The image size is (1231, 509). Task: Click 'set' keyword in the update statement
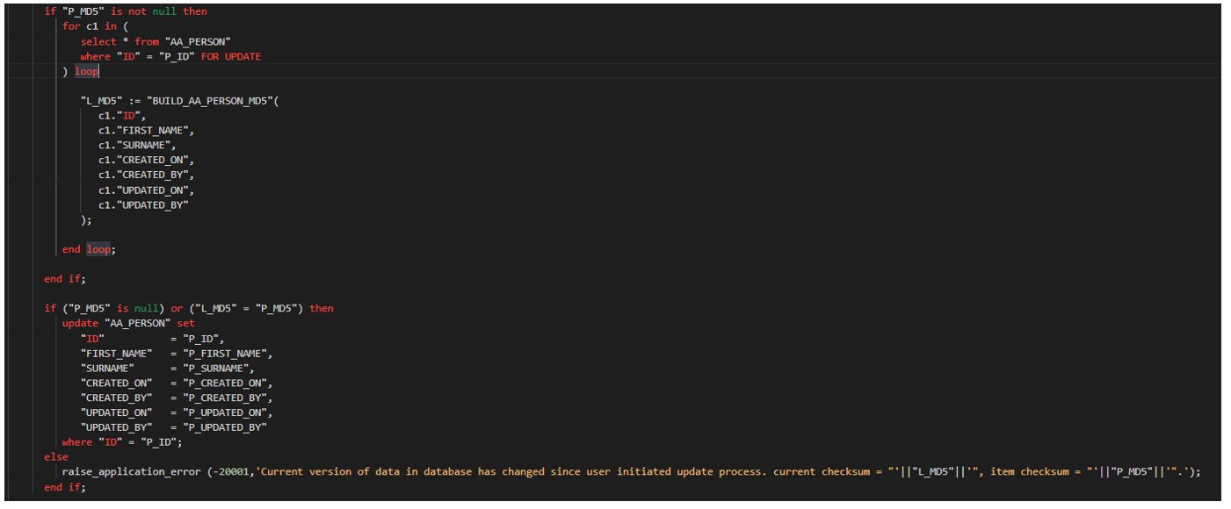click(x=185, y=324)
